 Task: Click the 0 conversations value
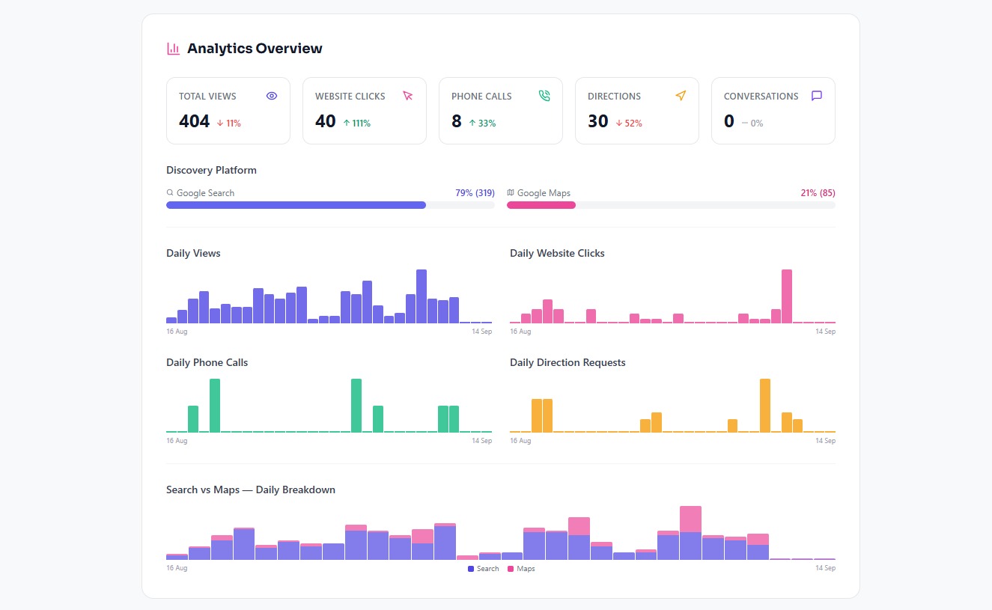click(729, 121)
